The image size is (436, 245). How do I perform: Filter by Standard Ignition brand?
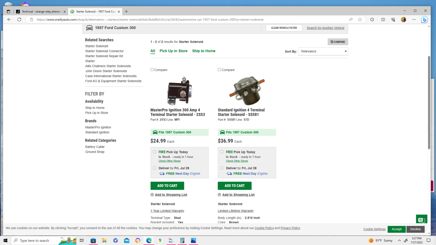97,132
